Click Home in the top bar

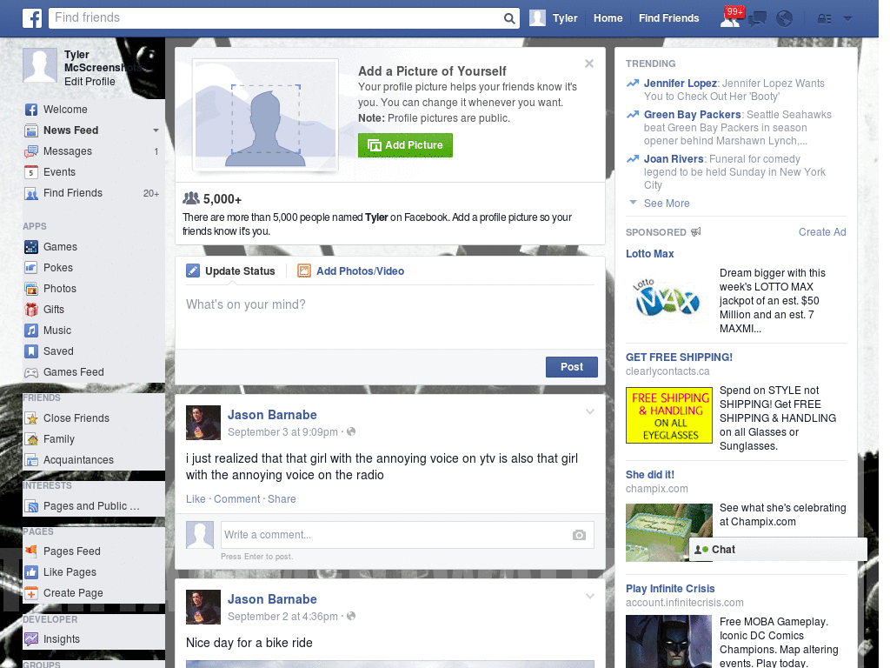click(x=608, y=18)
